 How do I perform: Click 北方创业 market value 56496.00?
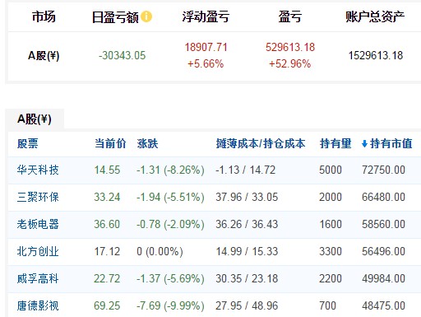[x=383, y=251]
